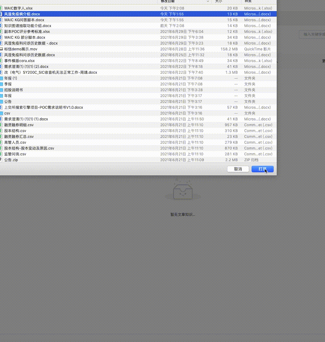325x342 pixels.
Task: Click the folder icon next to 公告
Action: 1,102
